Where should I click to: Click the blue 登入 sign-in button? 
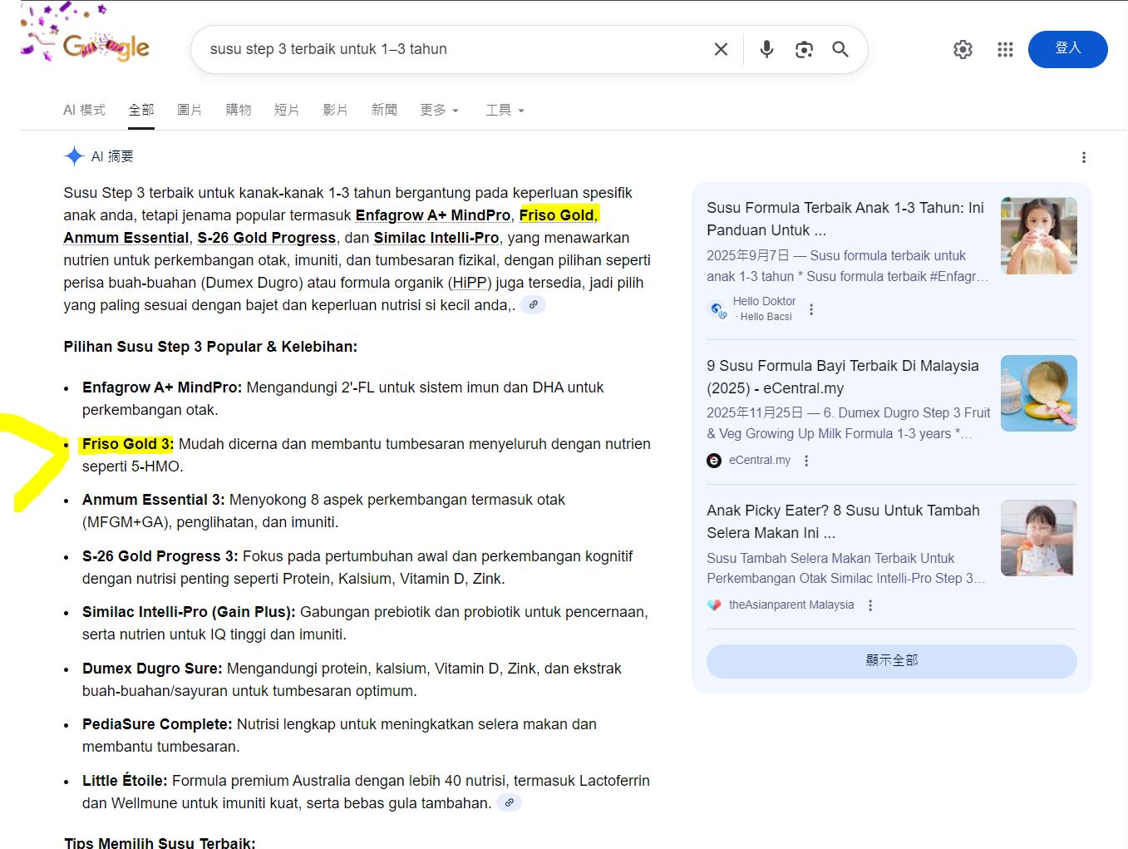[x=1067, y=49]
